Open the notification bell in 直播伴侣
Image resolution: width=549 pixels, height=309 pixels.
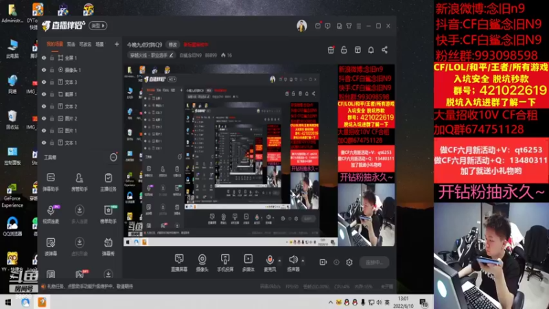(x=371, y=49)
